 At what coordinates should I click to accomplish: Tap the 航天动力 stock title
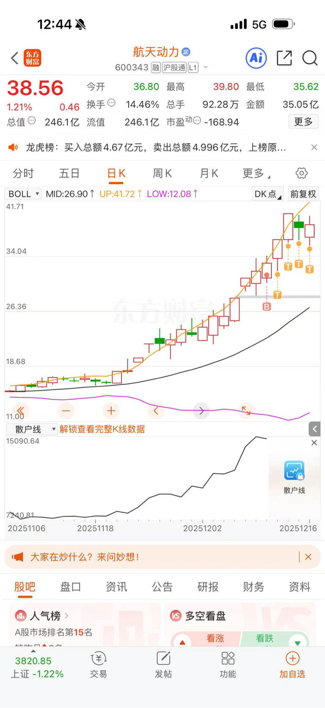coord(156,52)
